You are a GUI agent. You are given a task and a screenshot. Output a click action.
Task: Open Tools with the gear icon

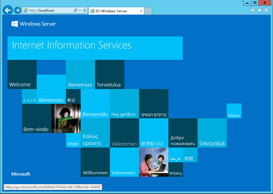click(x=266, y=10)
